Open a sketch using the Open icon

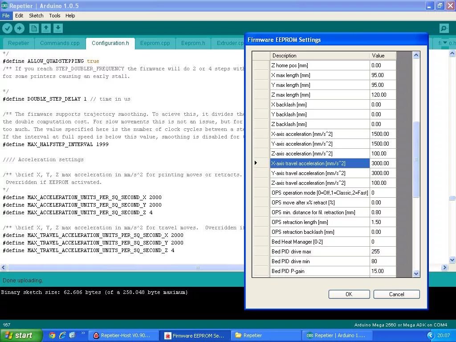point(46,28)
